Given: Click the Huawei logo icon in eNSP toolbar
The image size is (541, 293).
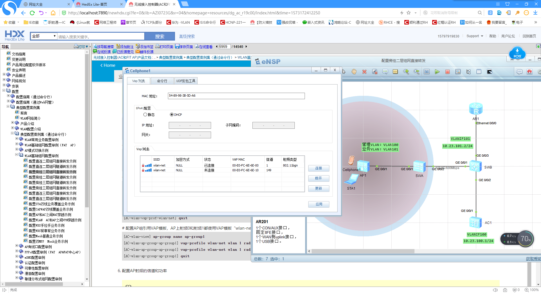Looking at the screenshot, I should [x=530, y=72].
